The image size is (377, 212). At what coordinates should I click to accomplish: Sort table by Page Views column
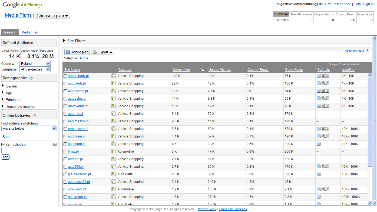tap(294, 70)
